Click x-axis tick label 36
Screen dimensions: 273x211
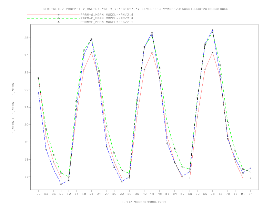pyautogui.click(x=129, y=194)
